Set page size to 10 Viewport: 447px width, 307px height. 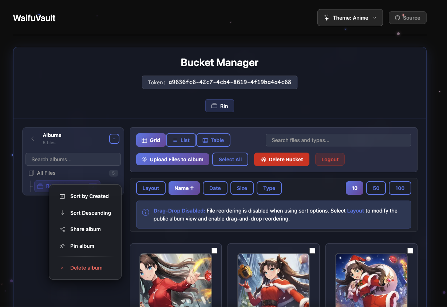click(355, 188)
